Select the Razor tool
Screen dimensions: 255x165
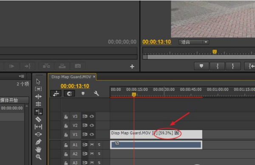38,119
